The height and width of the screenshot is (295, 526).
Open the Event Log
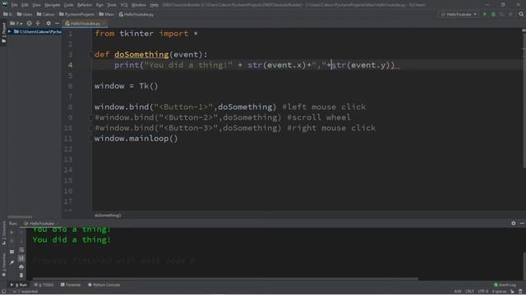[505, 285]
